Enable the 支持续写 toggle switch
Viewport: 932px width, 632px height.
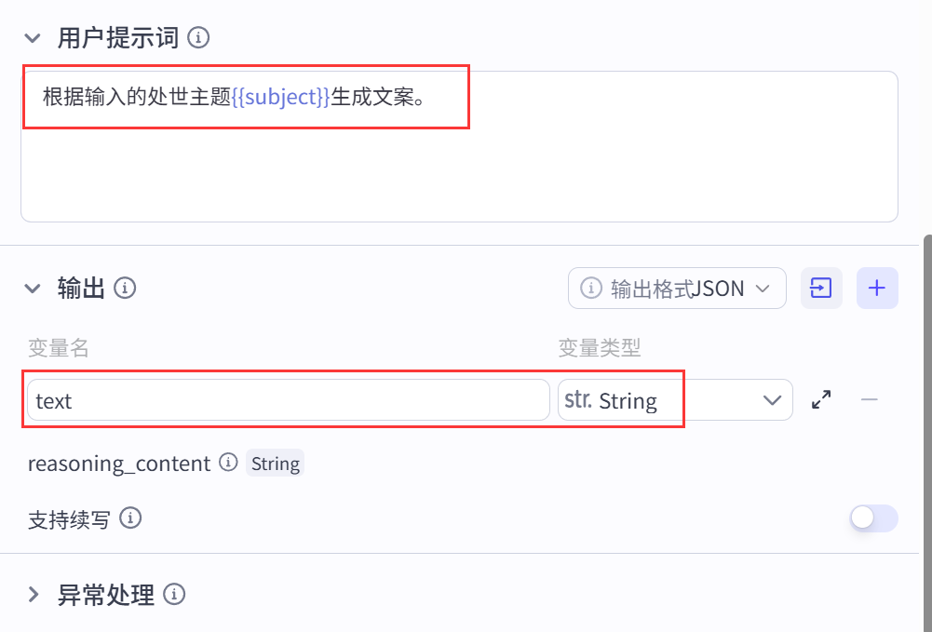point(872,518)
